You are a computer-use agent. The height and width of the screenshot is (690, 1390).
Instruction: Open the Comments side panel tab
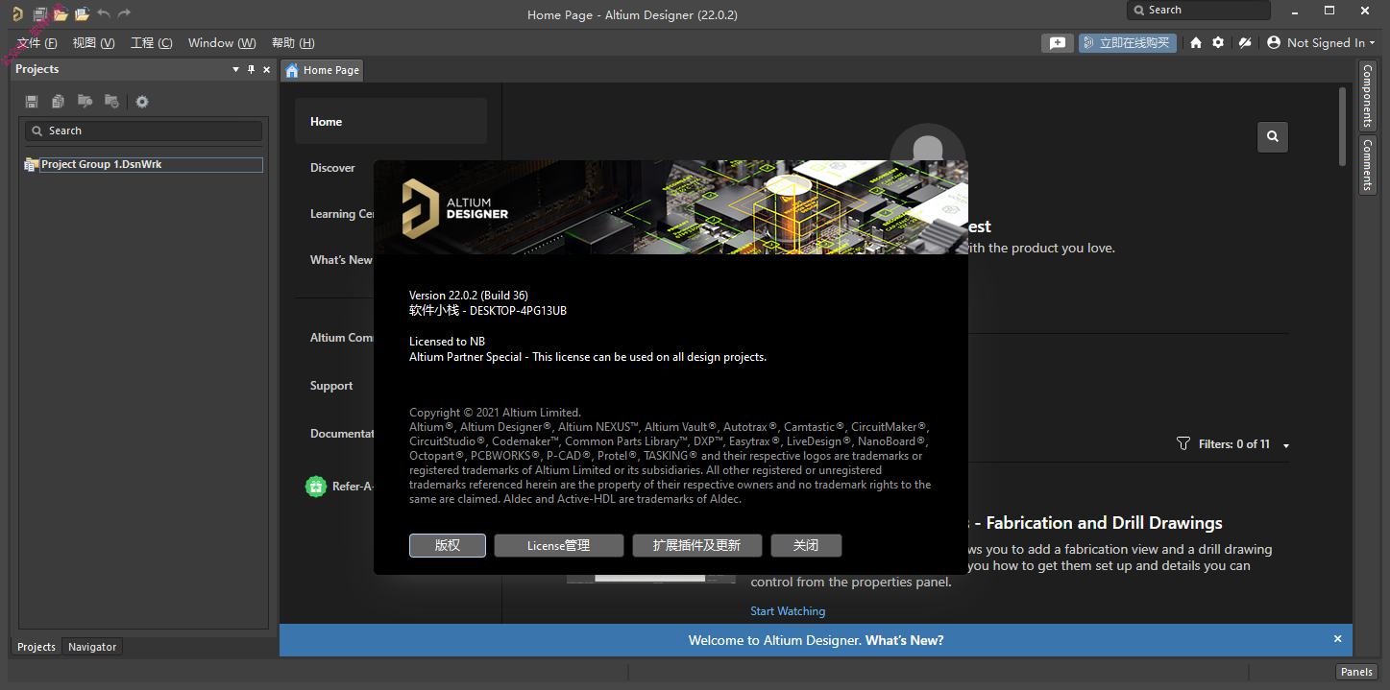(1367, 164)
